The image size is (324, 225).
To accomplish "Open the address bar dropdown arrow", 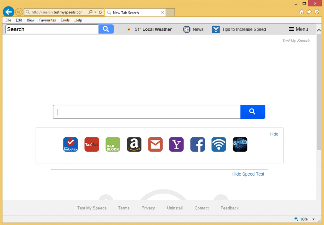I will click(95, 12).
